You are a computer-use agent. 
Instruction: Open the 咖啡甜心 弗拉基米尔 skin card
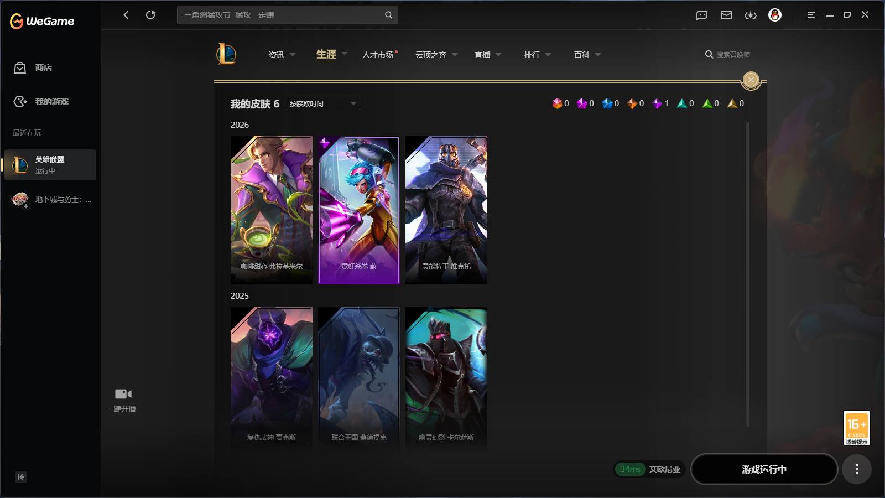click(272, 210)
